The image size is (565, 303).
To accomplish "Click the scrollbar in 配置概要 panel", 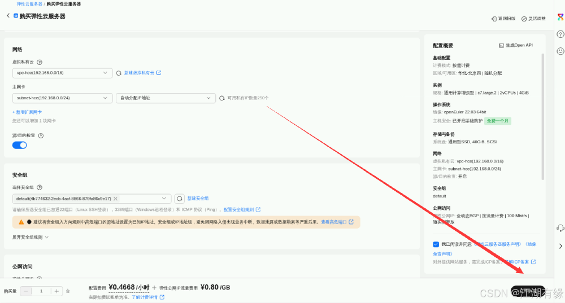I will coord(542,117).
